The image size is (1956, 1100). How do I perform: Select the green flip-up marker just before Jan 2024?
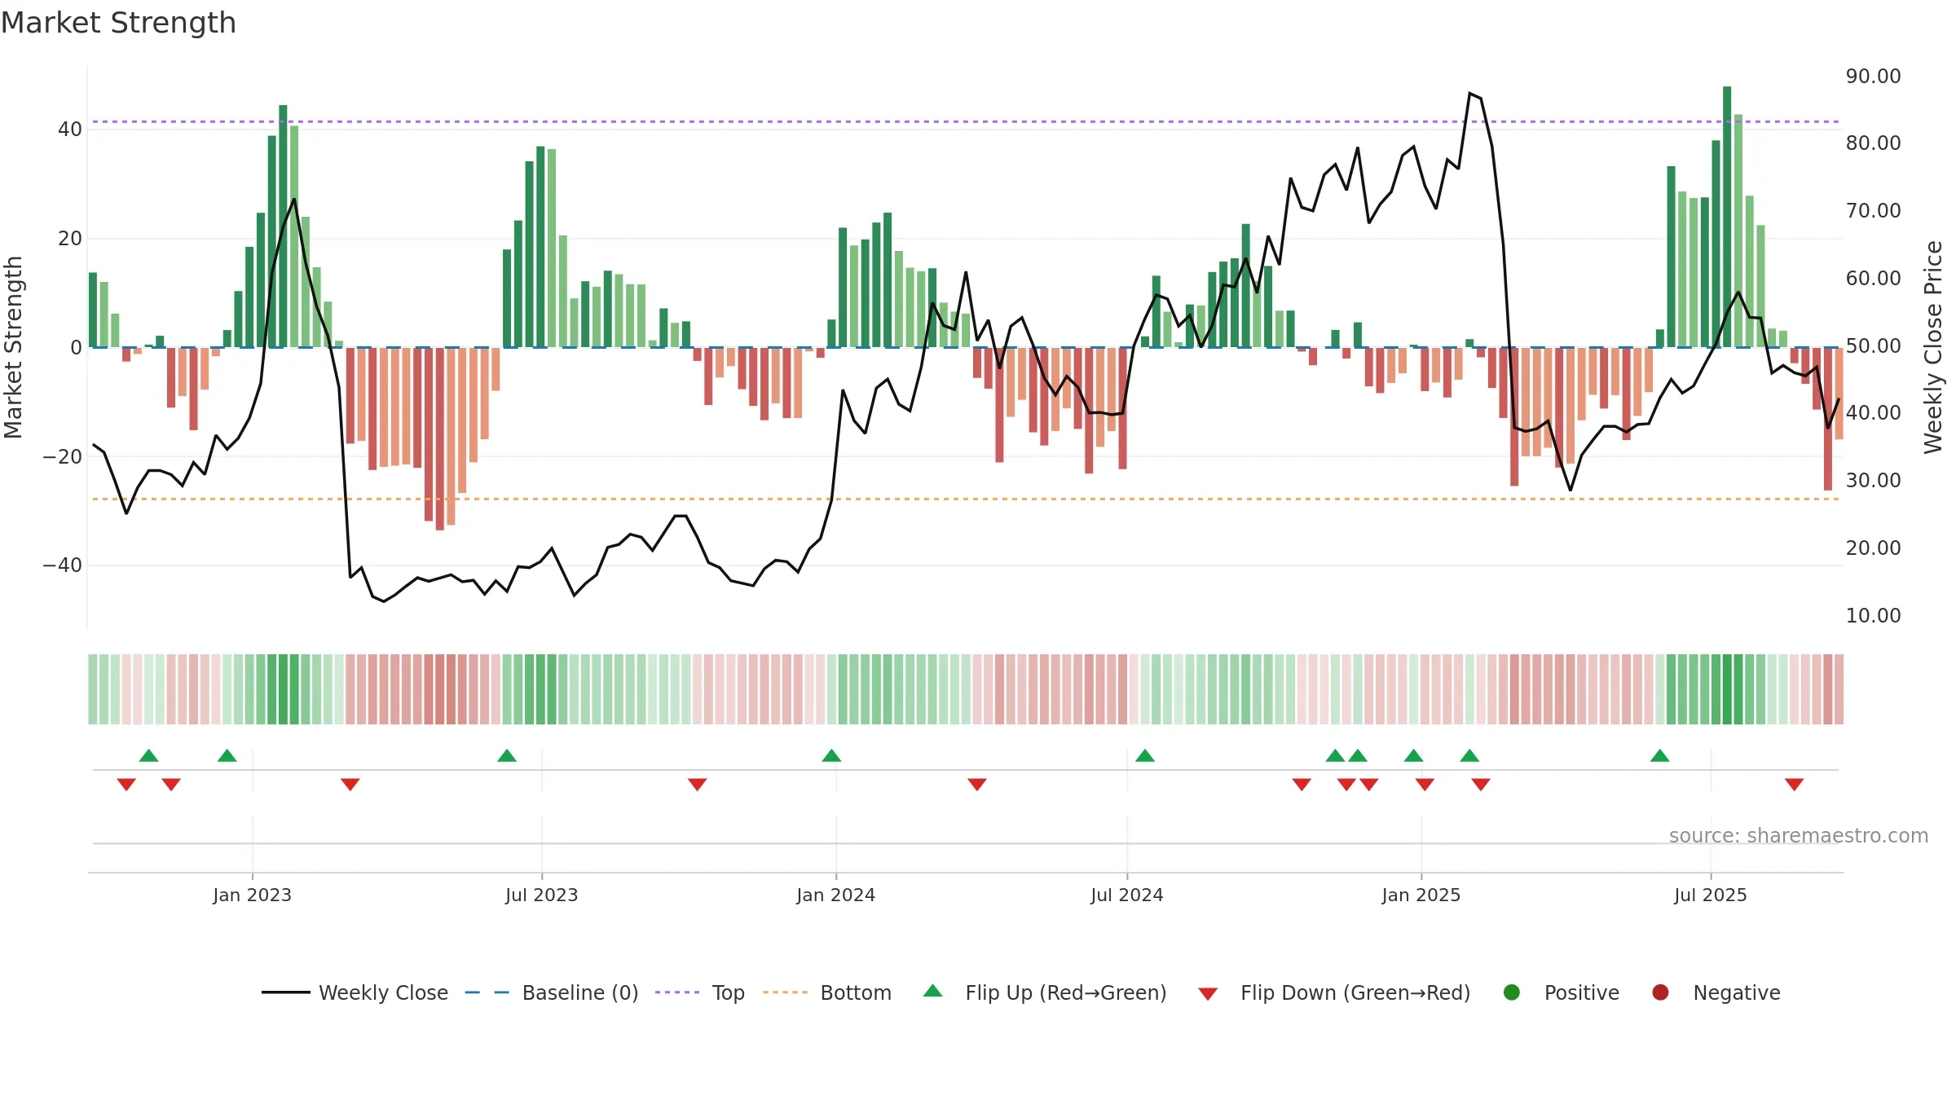click(x=831, y=755)
